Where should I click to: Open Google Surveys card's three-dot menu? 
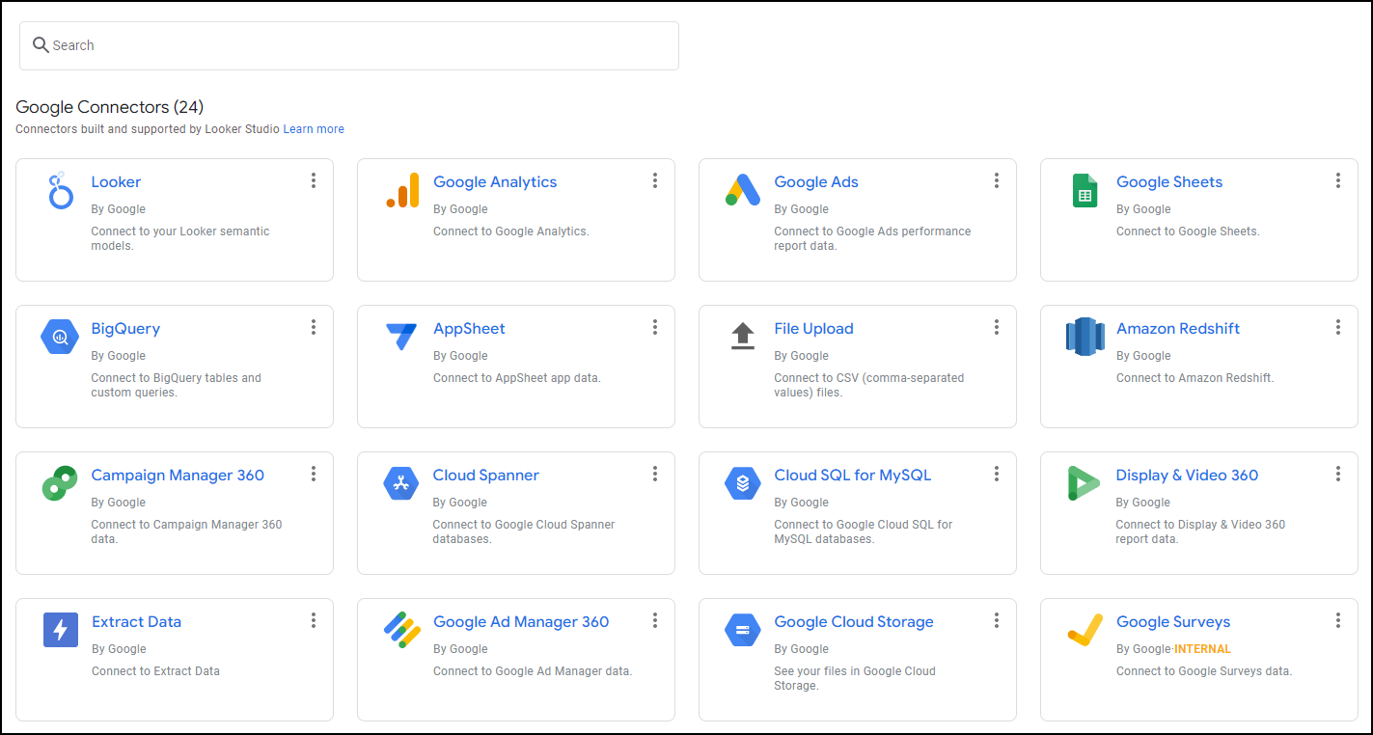coord(1338,620)
